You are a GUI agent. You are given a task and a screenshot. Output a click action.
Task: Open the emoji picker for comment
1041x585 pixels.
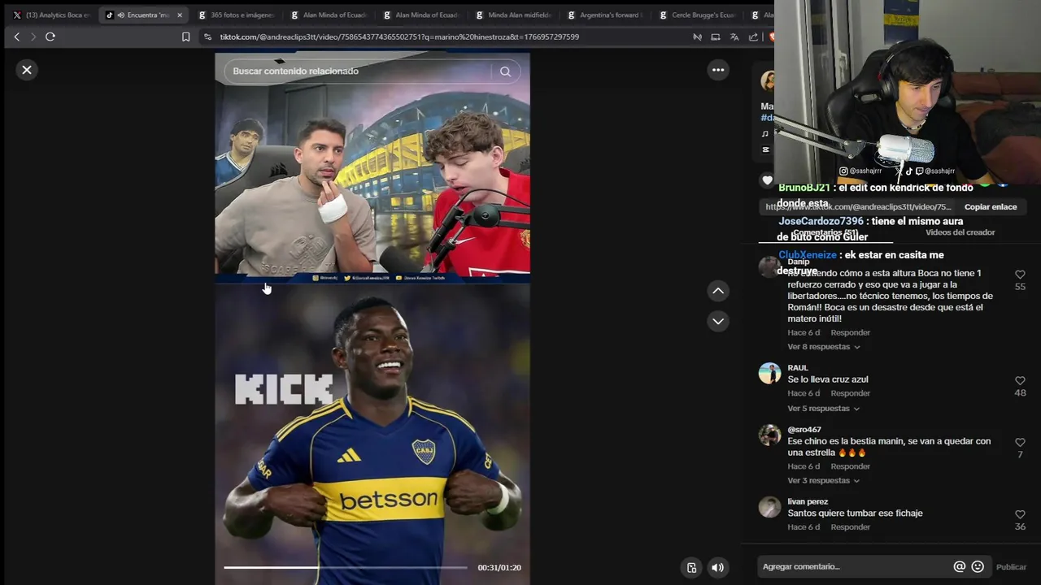[x=978, y=566]
